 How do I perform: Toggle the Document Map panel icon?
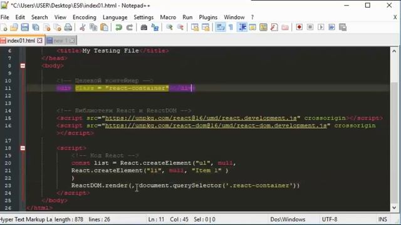click(x=263, y=27)
